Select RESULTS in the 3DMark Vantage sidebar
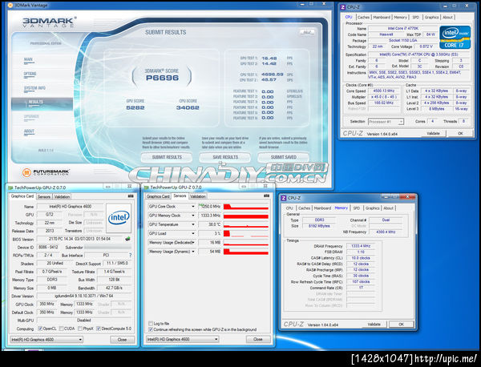The image size is (481, 367). click(42, 103)
